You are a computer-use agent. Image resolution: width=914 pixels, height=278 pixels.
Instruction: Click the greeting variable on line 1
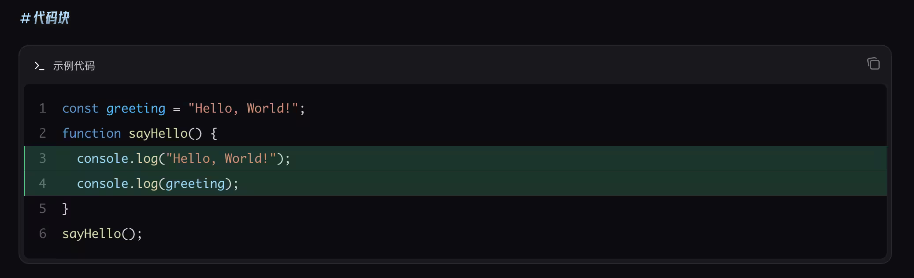(136, 109)
